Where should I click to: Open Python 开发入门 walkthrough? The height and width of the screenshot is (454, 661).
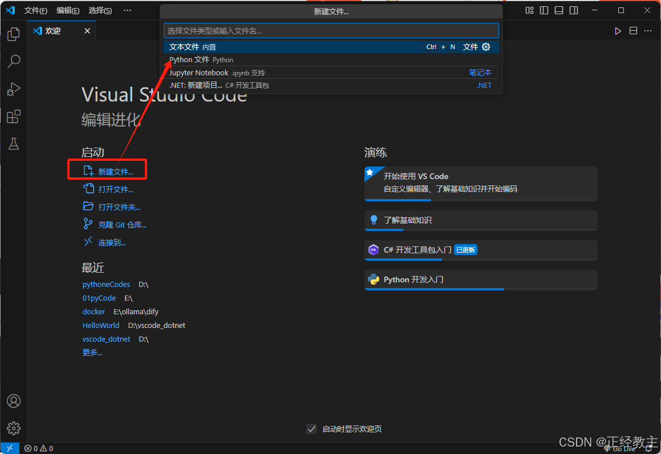(x=481, y=280)
